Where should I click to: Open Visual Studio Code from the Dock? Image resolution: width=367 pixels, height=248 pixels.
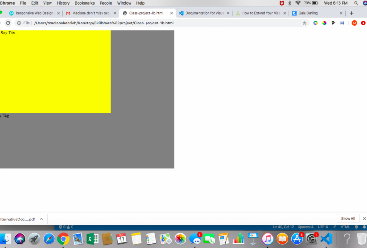click(326, 239)
